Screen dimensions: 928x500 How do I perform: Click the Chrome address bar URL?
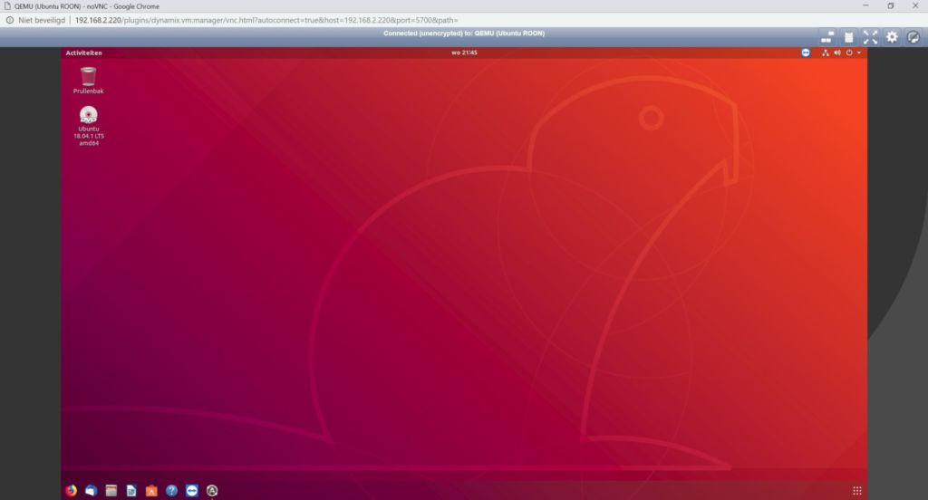coord(266,20)
